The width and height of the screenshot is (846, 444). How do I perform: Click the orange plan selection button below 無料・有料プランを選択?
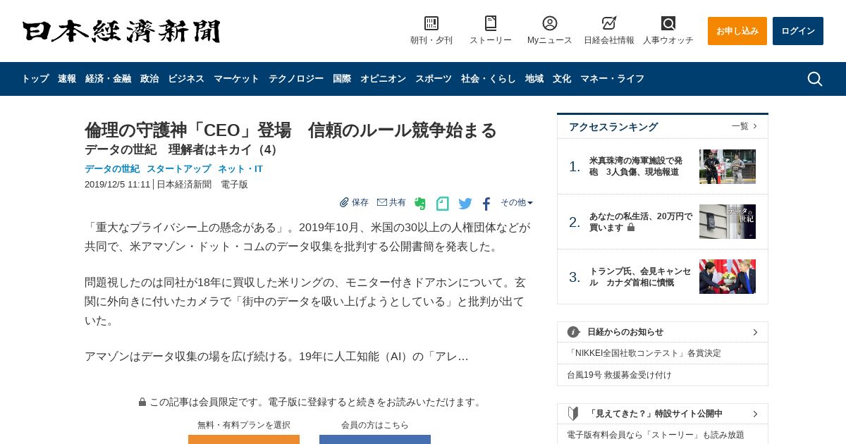coord(244,439)
